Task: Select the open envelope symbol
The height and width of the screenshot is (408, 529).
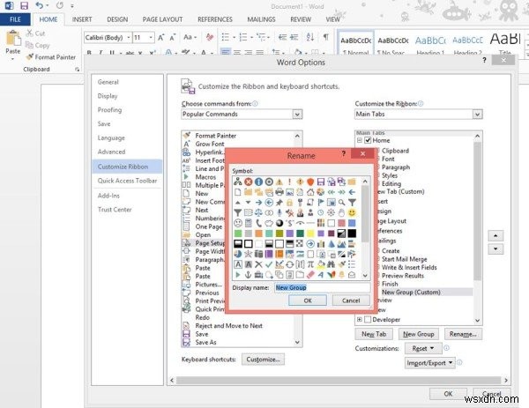Action: (352, 275)
